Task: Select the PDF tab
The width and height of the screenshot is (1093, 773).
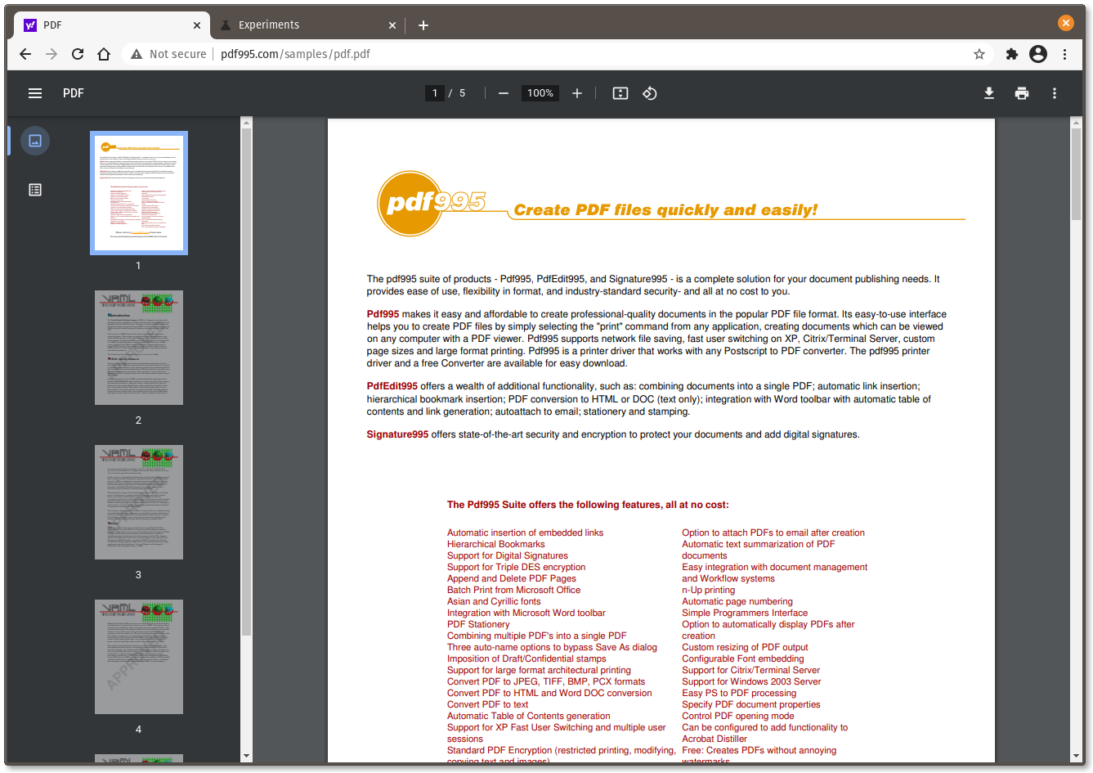Action: point(106,25)
